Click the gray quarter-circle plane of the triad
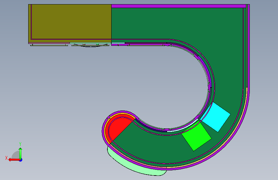This screenshot has height=180, width=278. pyautogui.click(x=16, y=155)
